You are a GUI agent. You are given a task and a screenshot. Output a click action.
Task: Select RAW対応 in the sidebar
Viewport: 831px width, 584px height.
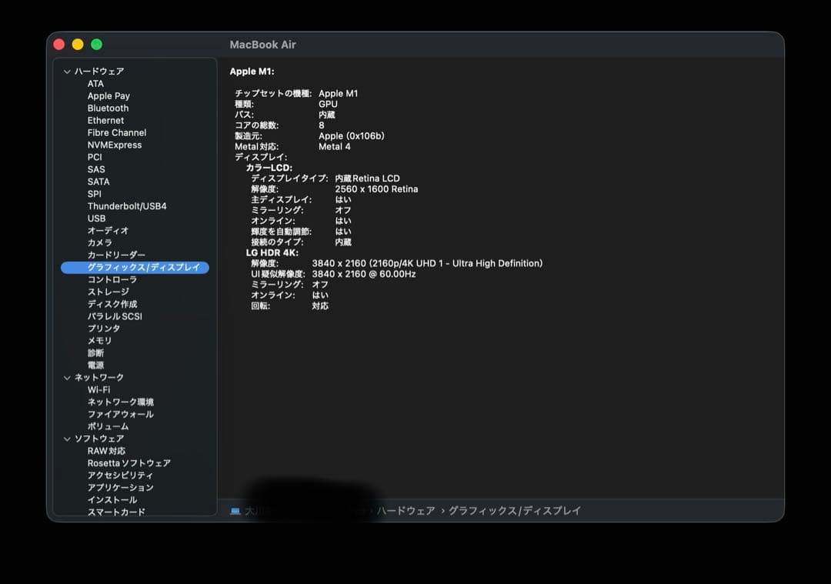106,451
